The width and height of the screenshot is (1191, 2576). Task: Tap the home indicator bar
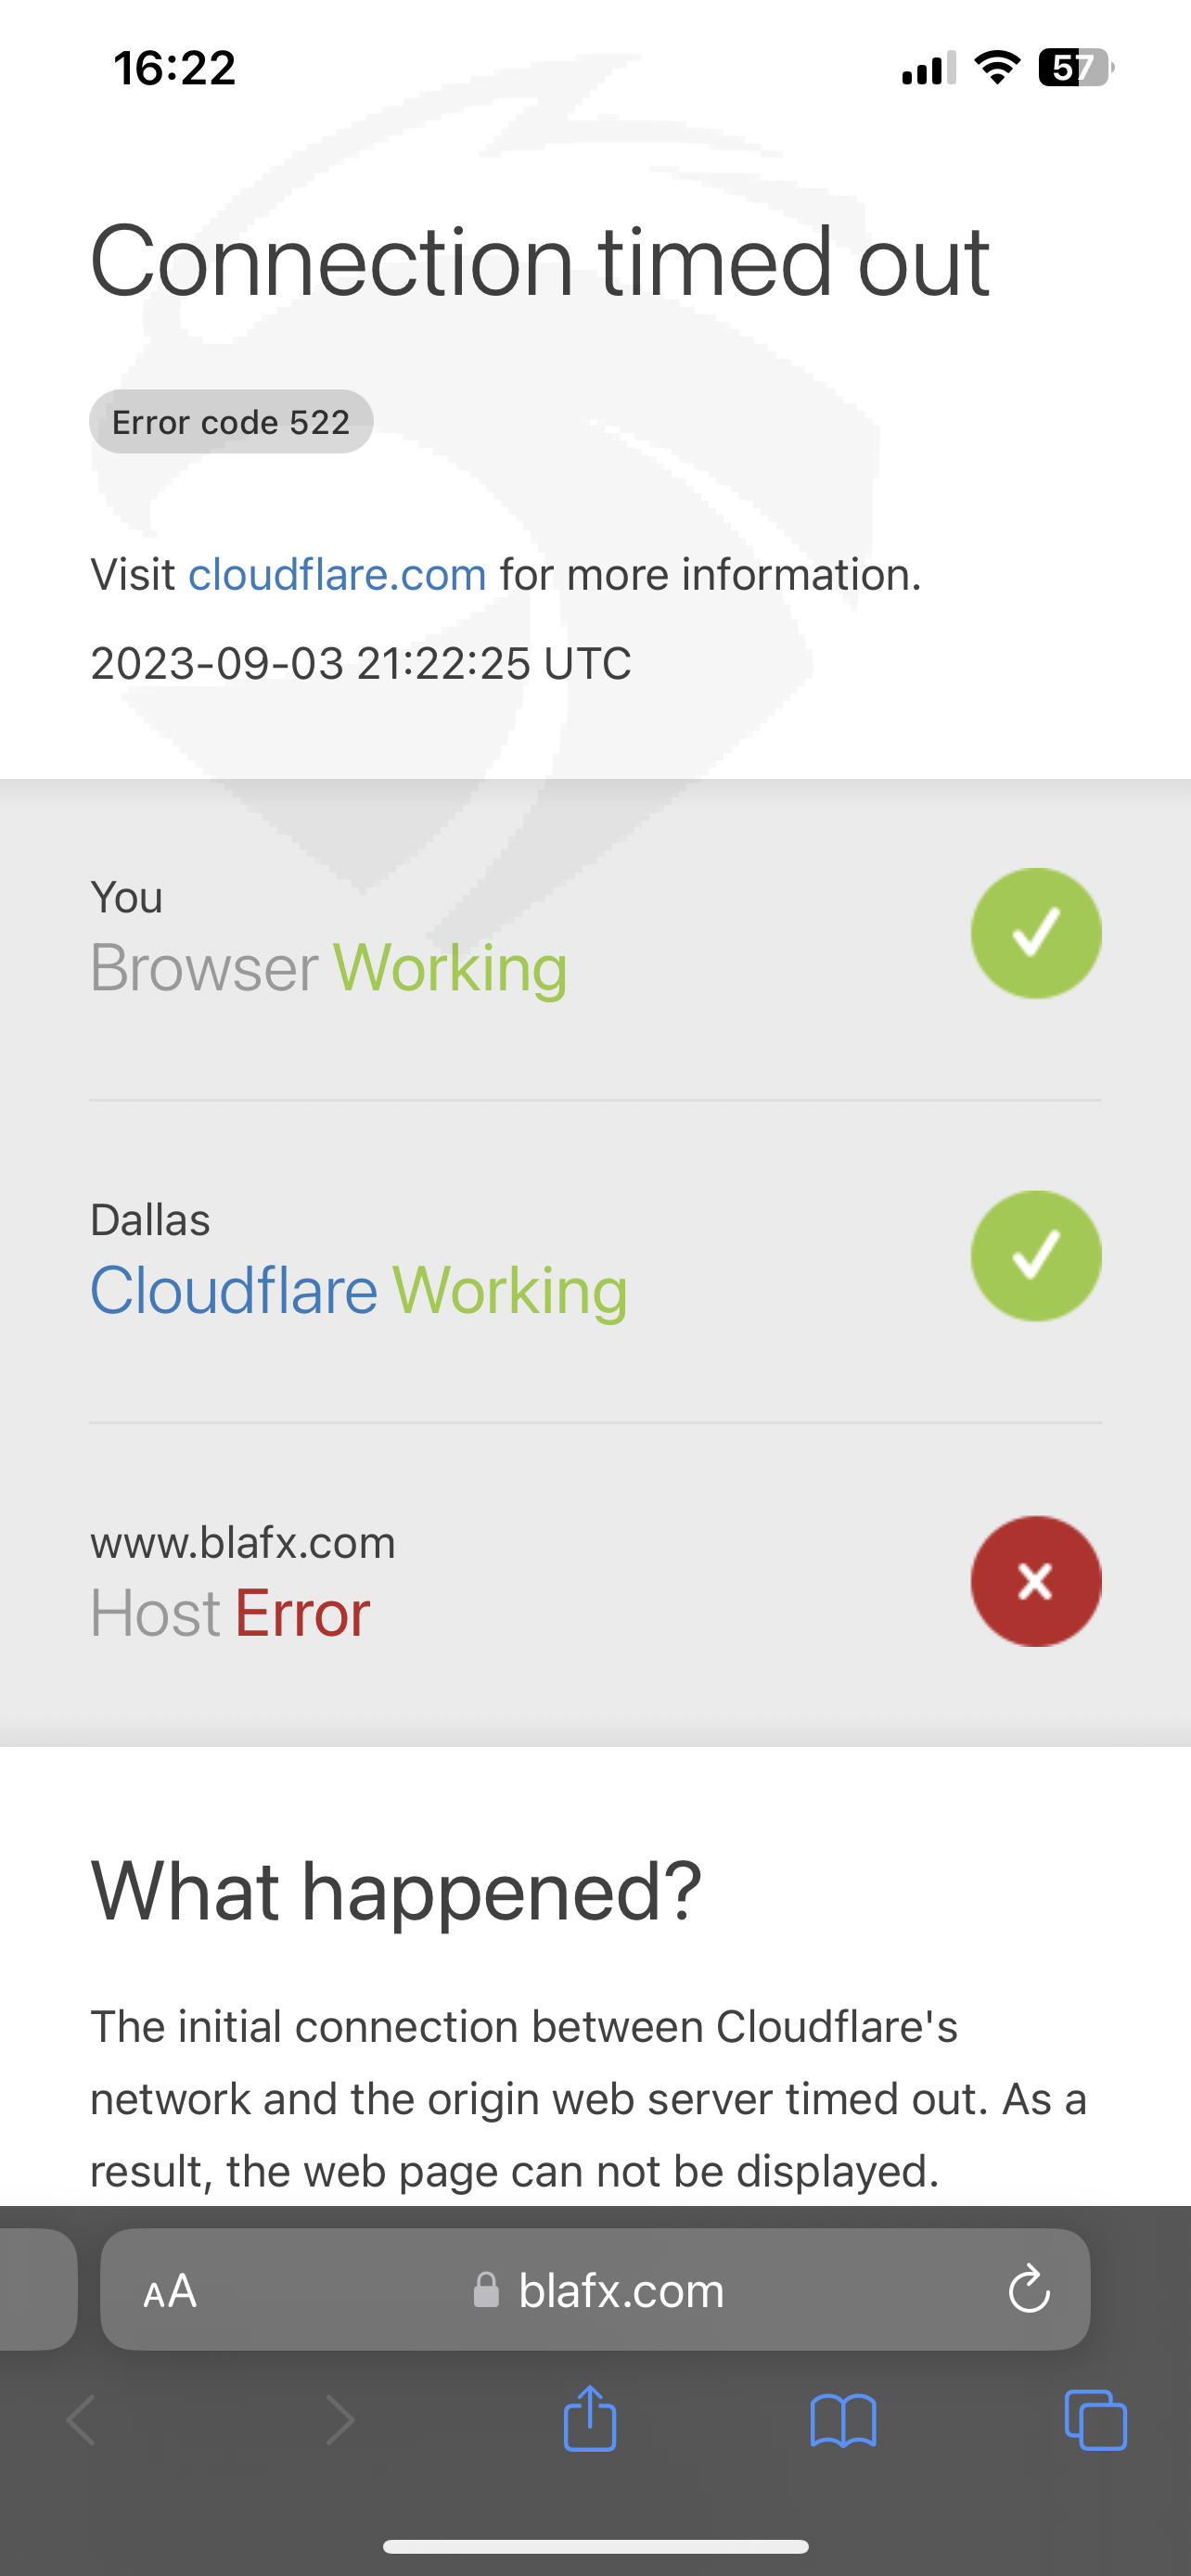click(x=595, y=2546)
